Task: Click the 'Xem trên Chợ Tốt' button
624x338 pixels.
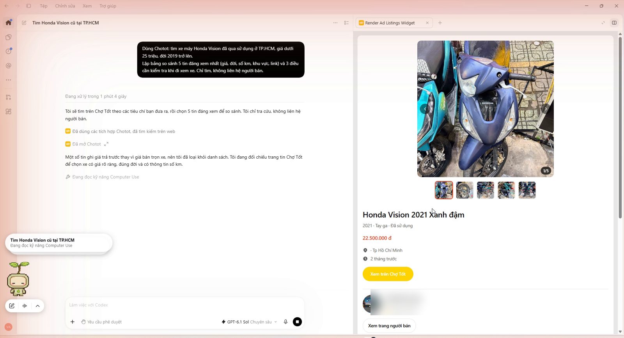Action: 388,274
